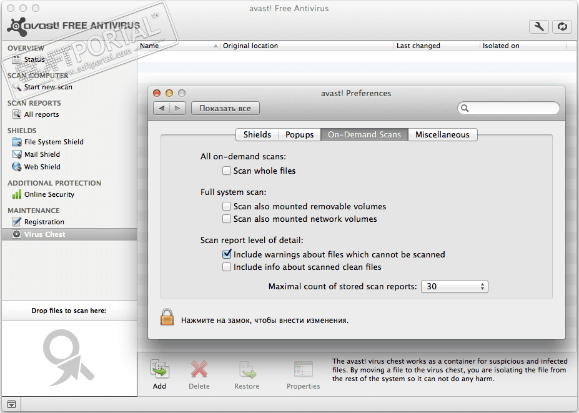579x413 pixels.
Task: Select Mail Shield label in sidebar
Action: (42, 154)
